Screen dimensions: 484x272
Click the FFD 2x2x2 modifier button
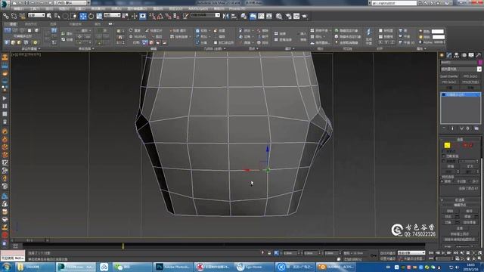(x=470, y=76)
